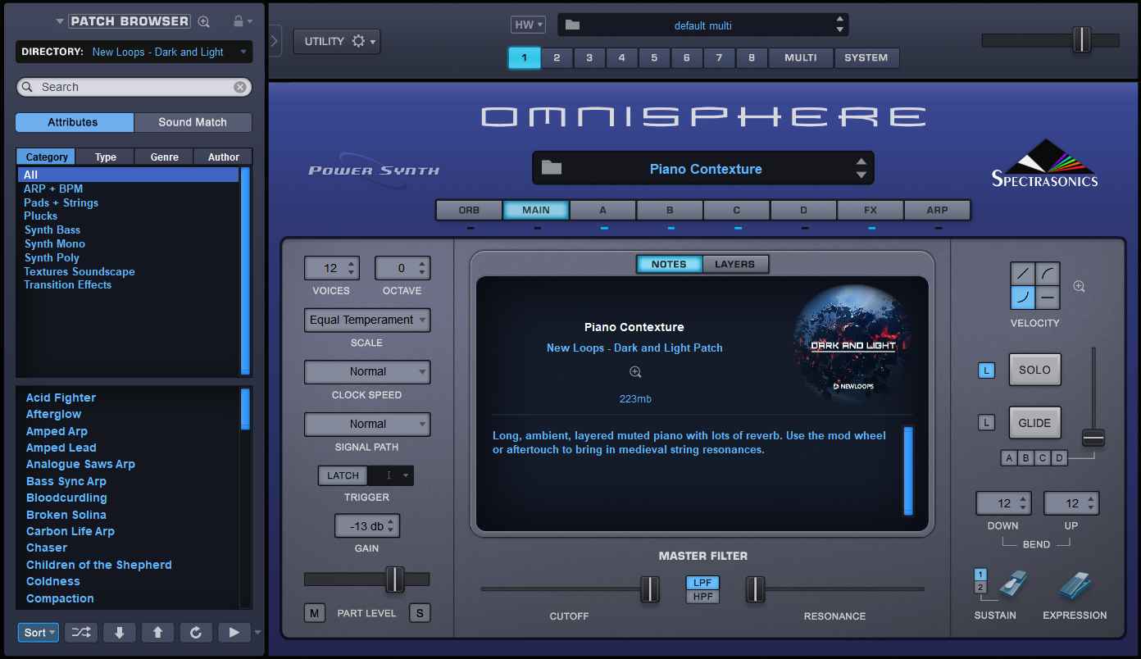1141x659 pixels.
Task: Clear the patch search field
Action: click(x=239, y=87)
